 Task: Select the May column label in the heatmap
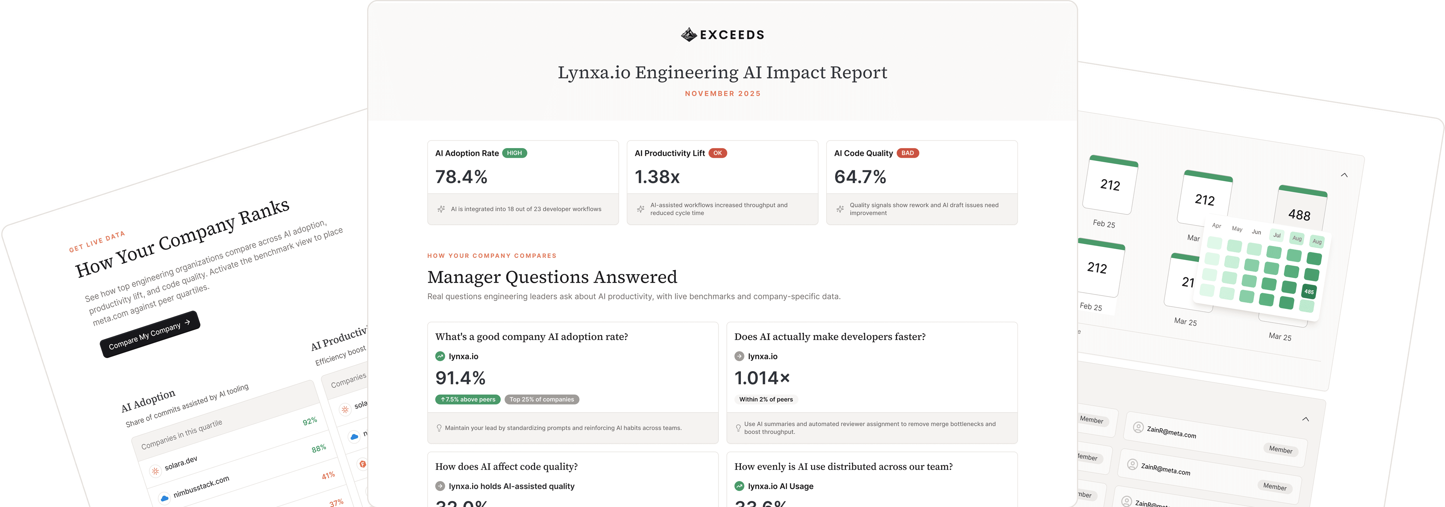click(1237, 229)
